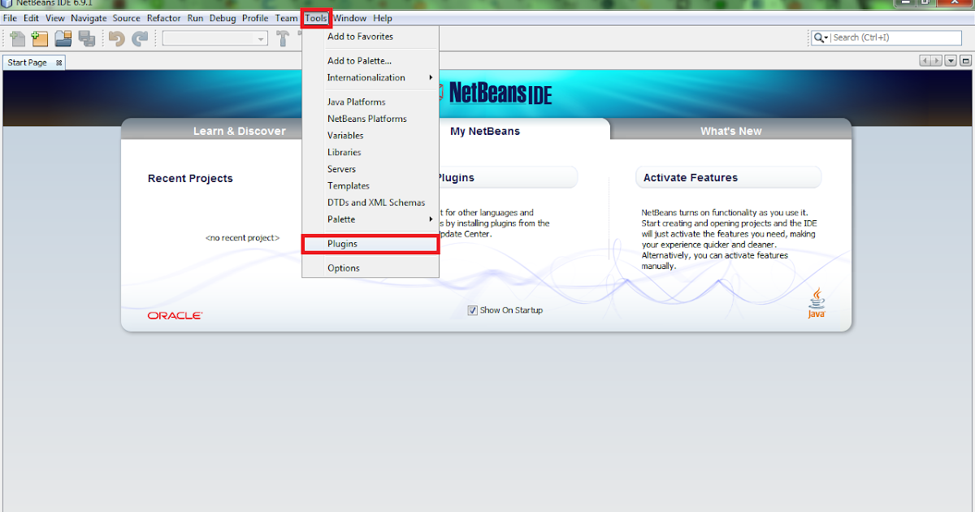Open the documents list dropdown arrow
975x512 pixels.
[x=951, y=61]
